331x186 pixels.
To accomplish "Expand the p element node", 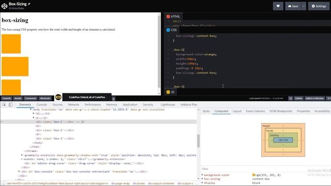I will point(33,118).
